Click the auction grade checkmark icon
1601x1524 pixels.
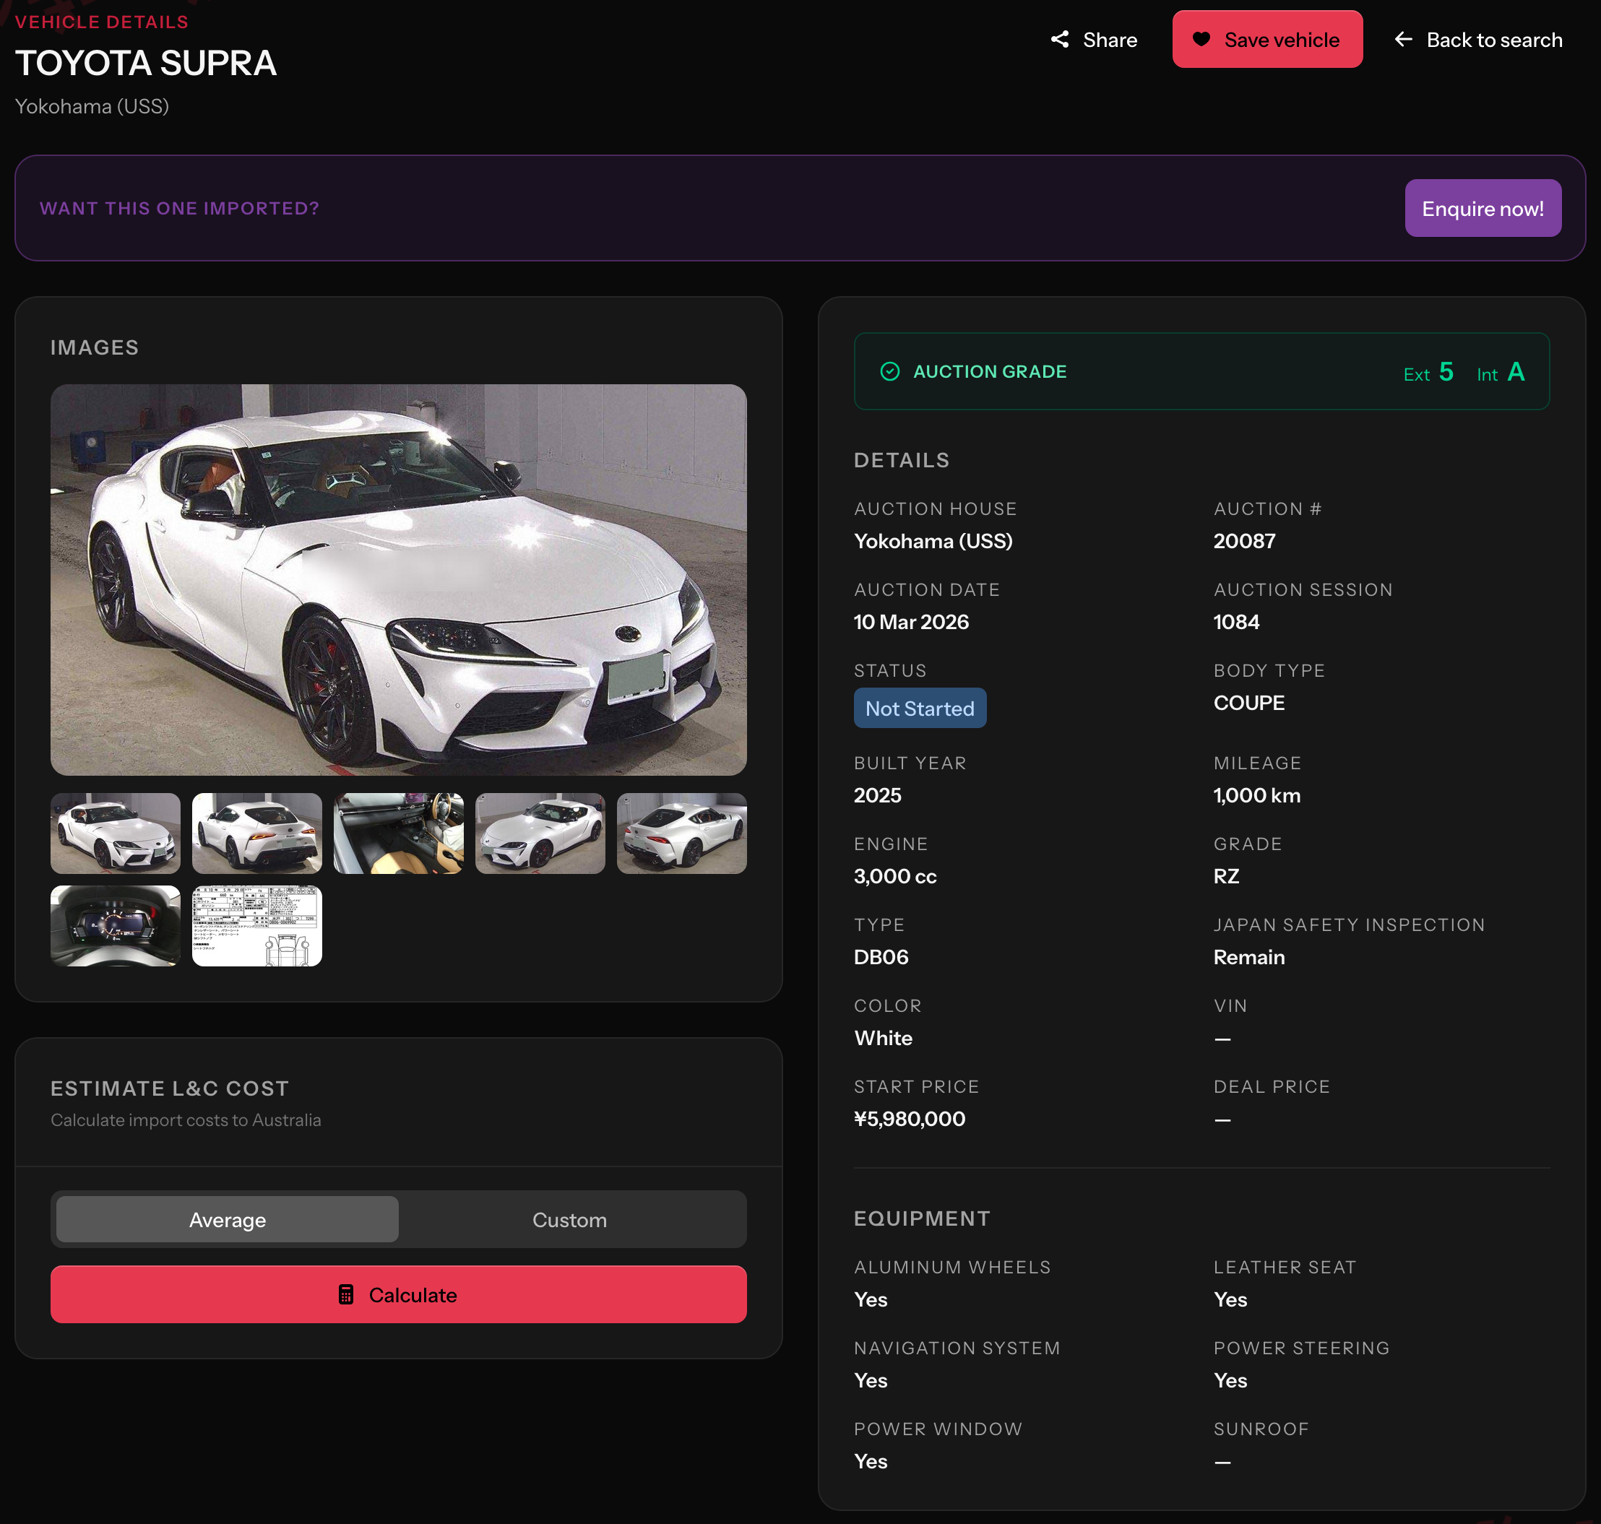890,371
